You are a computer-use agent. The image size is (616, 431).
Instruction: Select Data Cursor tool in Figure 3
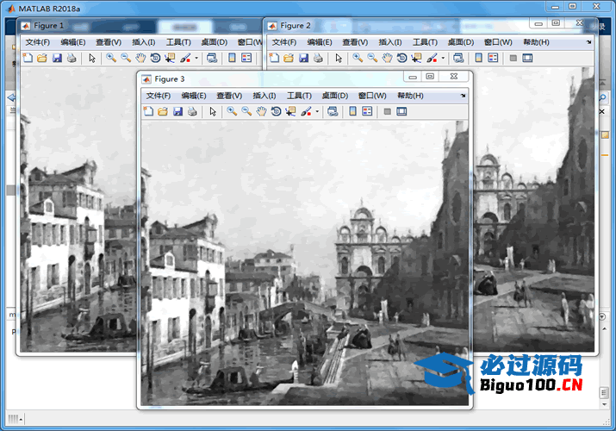tap(290, 111)
